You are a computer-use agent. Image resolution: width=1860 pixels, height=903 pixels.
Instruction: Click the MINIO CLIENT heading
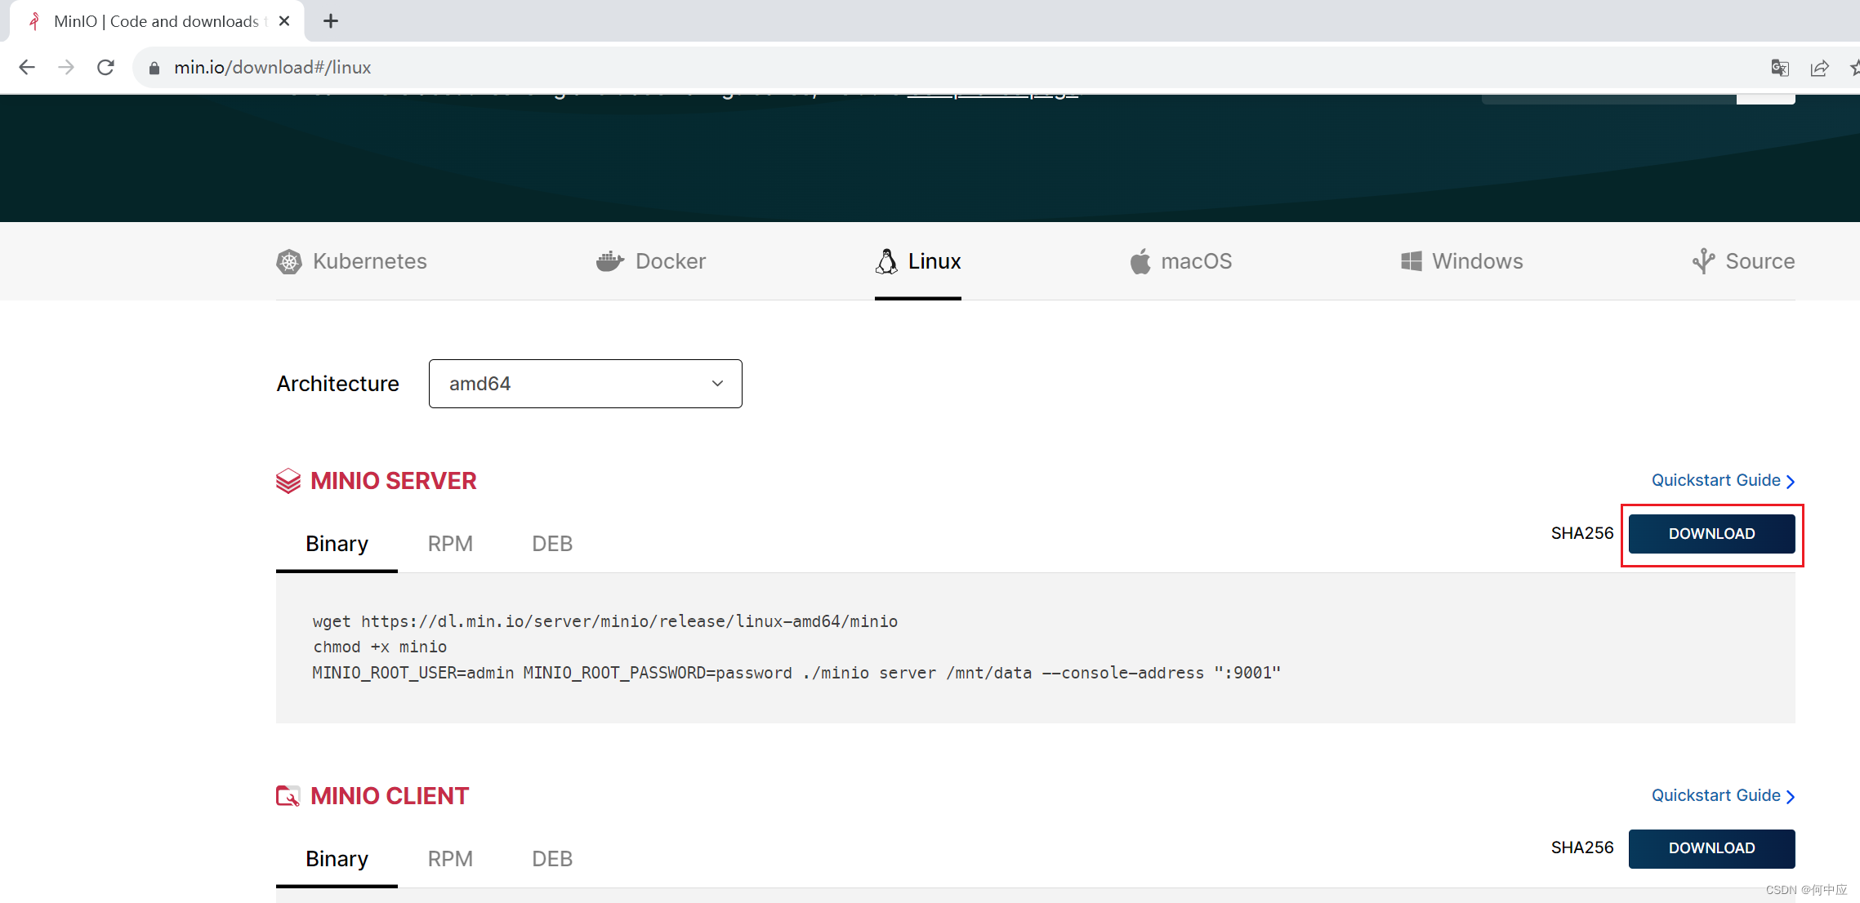click(390, 796)
